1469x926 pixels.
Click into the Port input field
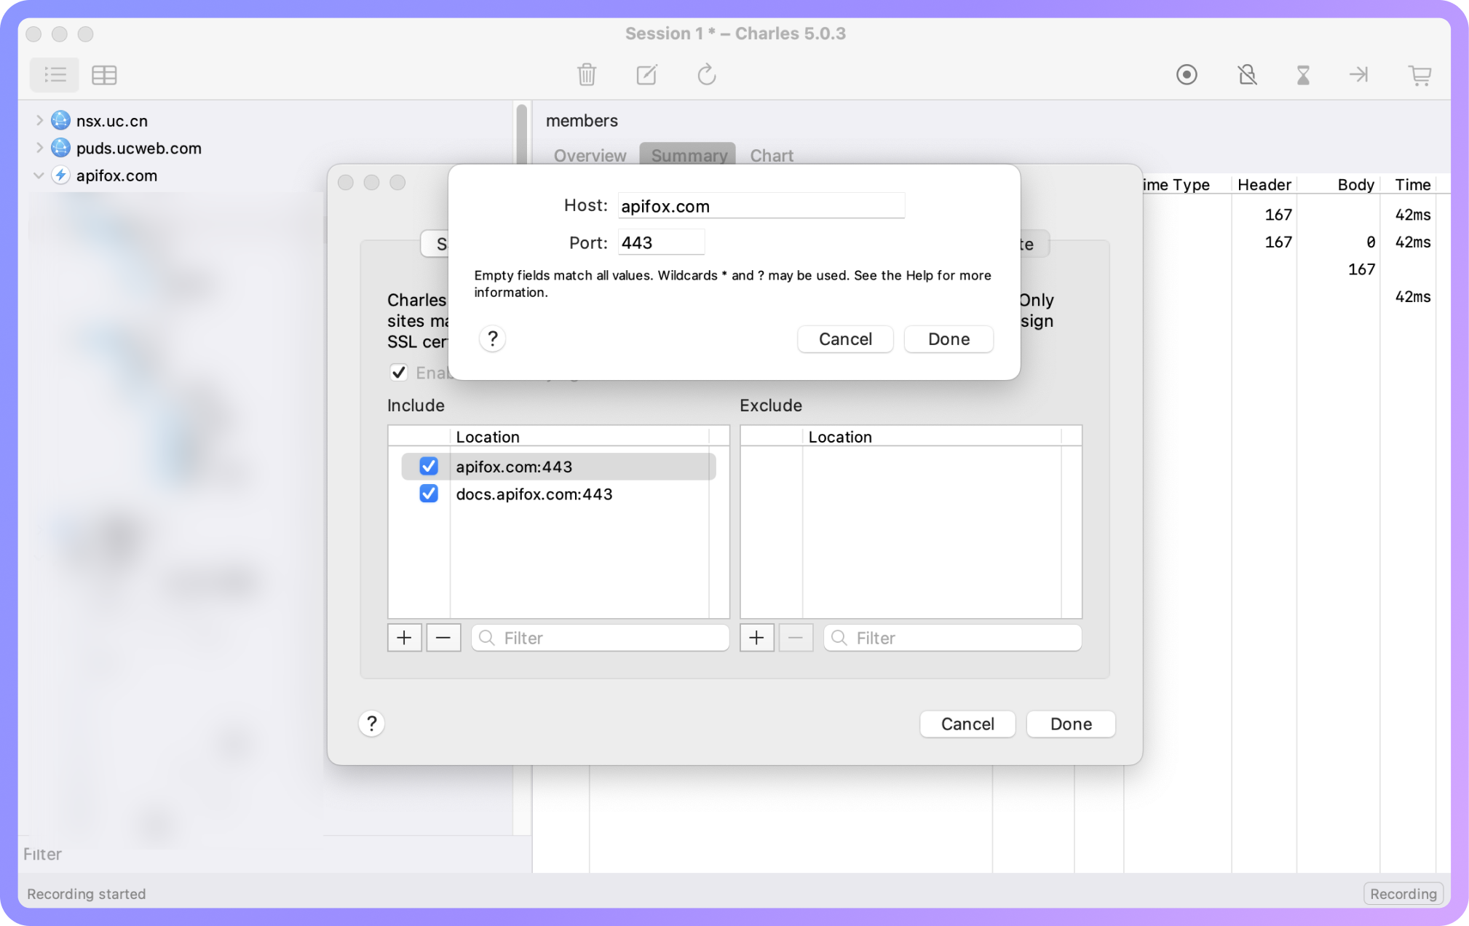pos(660,242)
